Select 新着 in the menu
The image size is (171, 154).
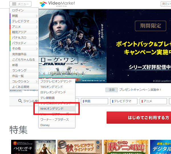click(x=24, y=65)
